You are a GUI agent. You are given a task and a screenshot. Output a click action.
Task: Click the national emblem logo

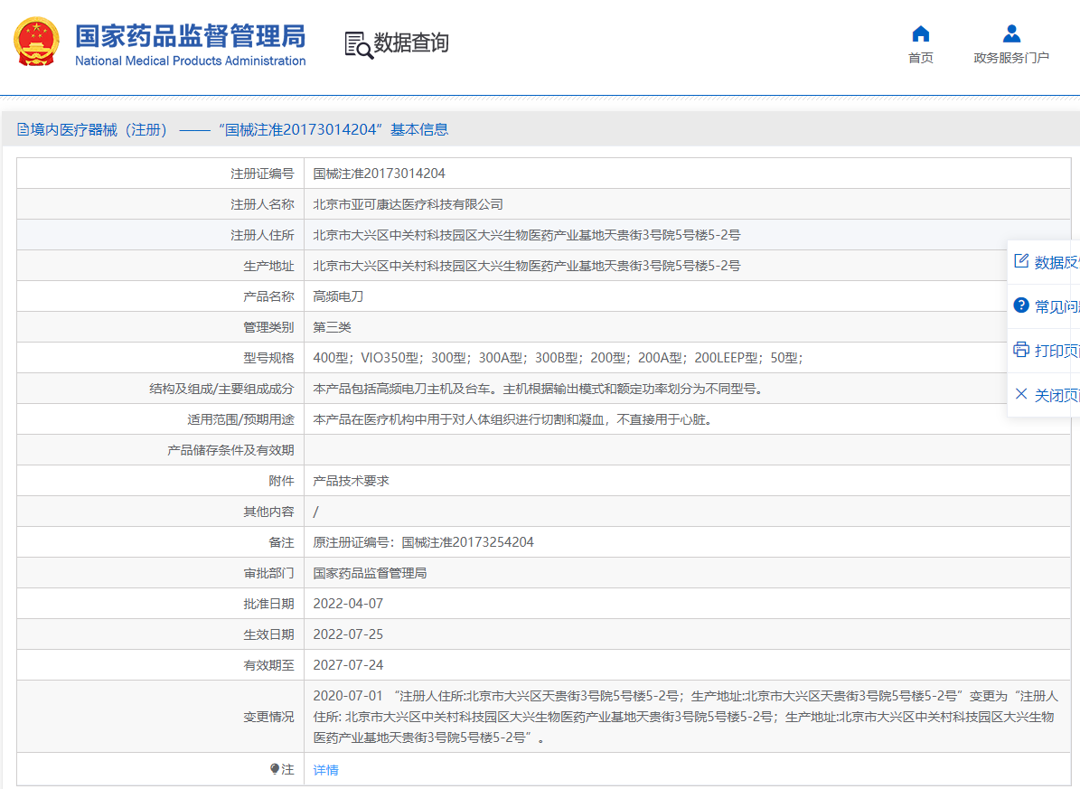36,42
